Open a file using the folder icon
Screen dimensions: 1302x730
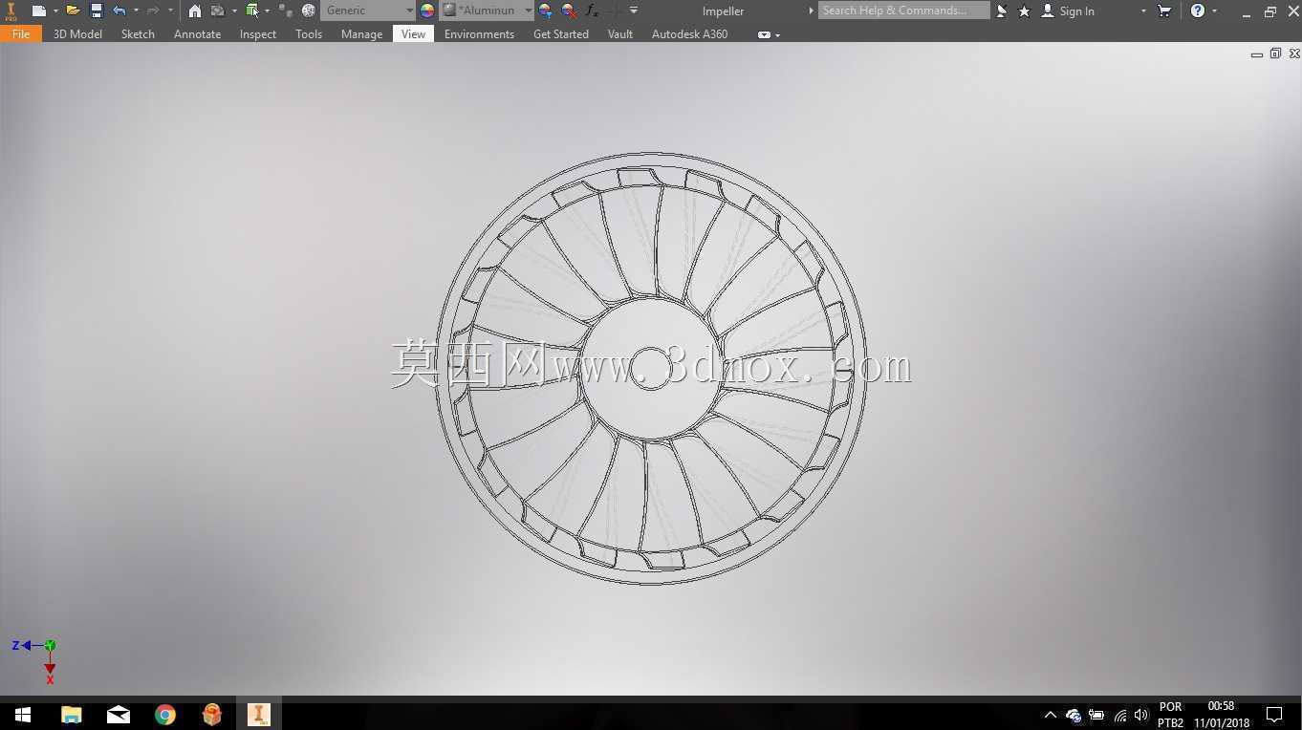(x=73, y=11)
